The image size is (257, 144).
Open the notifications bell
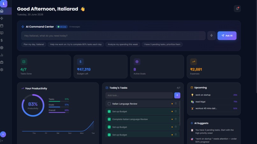[237, 9]
